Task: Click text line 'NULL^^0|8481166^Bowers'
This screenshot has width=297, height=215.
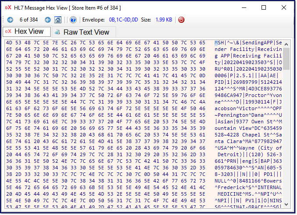Action: point(248,181)
